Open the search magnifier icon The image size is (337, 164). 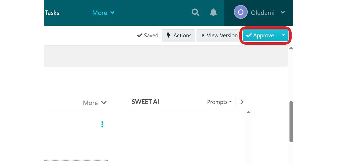195,12
